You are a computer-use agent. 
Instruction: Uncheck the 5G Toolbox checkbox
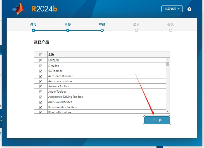41,71
